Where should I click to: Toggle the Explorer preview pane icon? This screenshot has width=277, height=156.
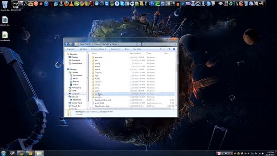click(169, 49)
